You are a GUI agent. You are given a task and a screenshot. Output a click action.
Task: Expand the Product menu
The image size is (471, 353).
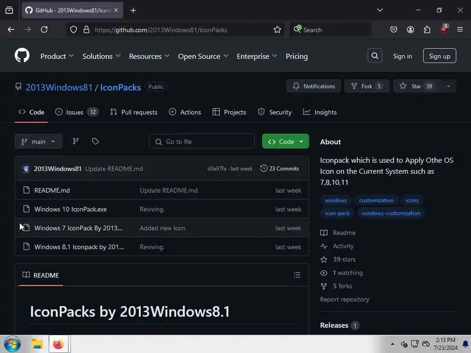[x=57, y=56]
